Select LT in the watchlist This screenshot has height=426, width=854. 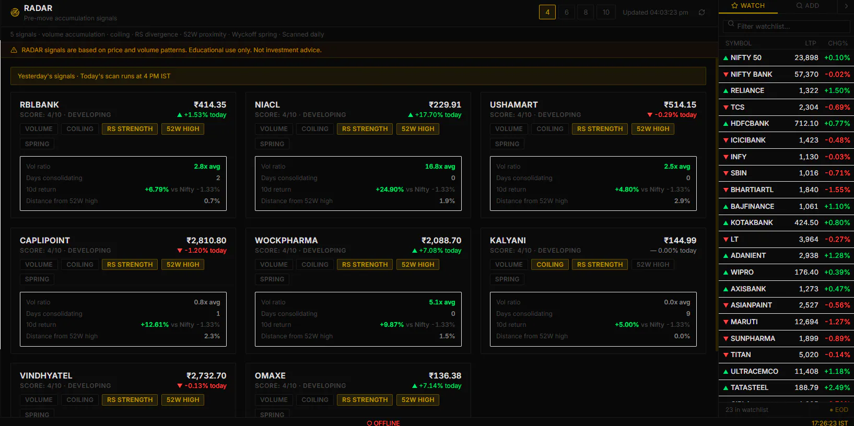coord(786,239)
